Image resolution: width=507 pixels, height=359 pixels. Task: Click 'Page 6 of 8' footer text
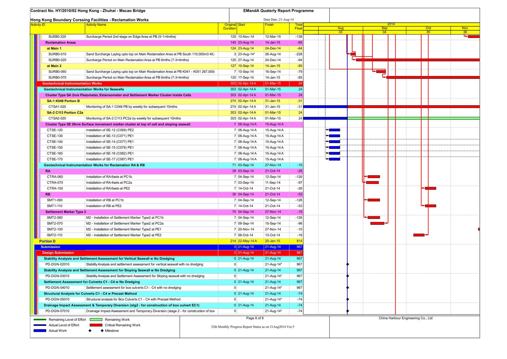pos(255,318)
